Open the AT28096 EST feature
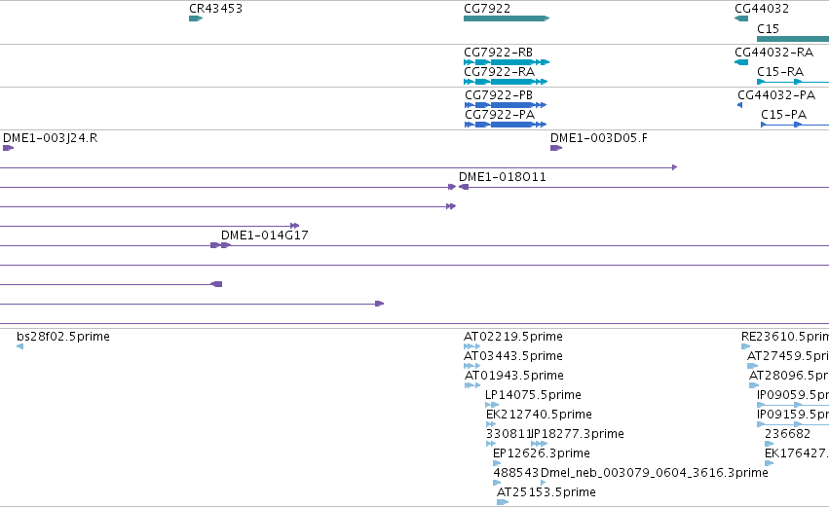The height and width of the screenshot is (507, 829). point(754,385)
